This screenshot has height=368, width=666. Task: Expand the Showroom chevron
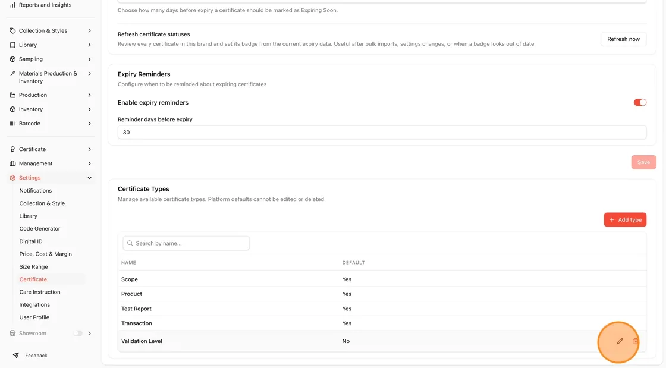click(x=90, y=333)
